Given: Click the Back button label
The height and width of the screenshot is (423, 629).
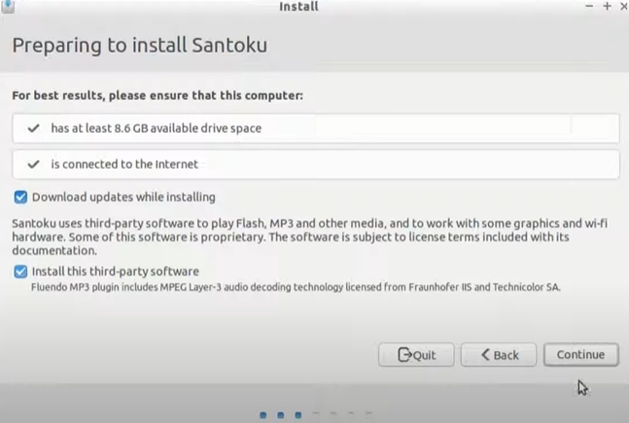Looking at the screenshot, I should 507,355.
